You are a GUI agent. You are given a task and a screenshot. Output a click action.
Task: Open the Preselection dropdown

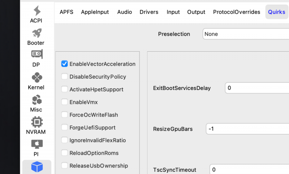246,34
